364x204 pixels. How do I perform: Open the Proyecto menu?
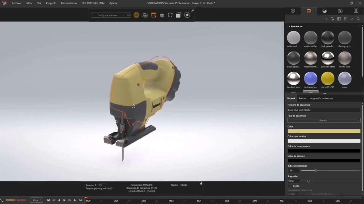[51, 3]
